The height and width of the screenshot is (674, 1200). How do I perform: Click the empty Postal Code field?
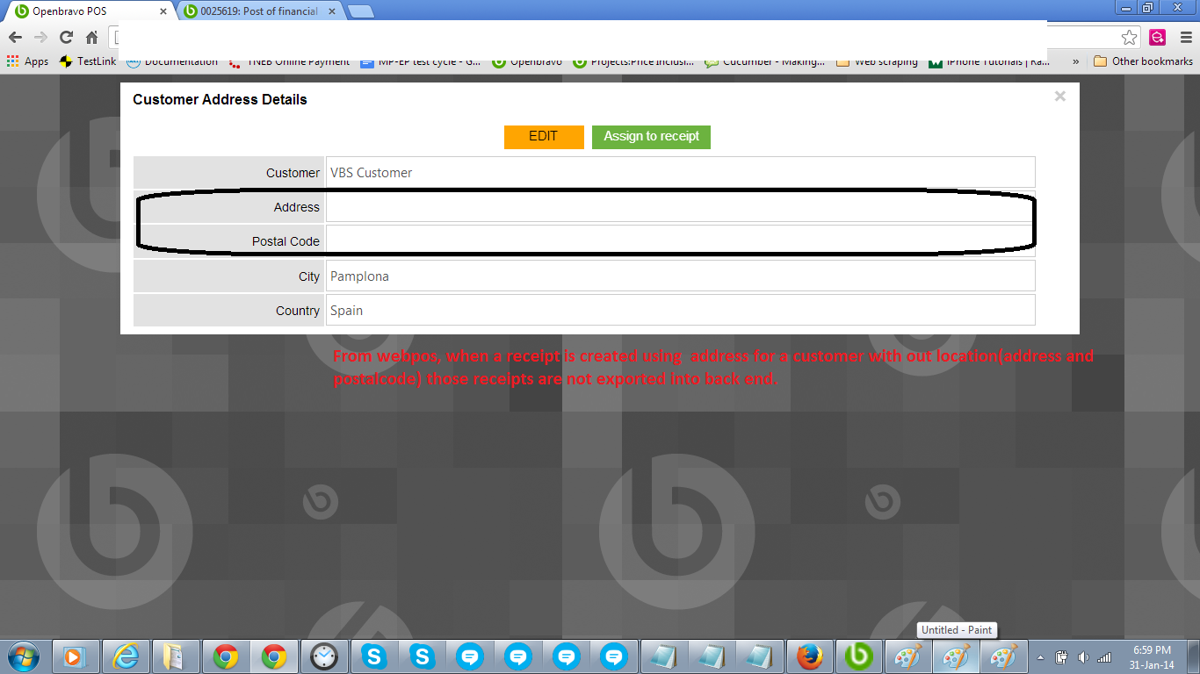[680, 241]
